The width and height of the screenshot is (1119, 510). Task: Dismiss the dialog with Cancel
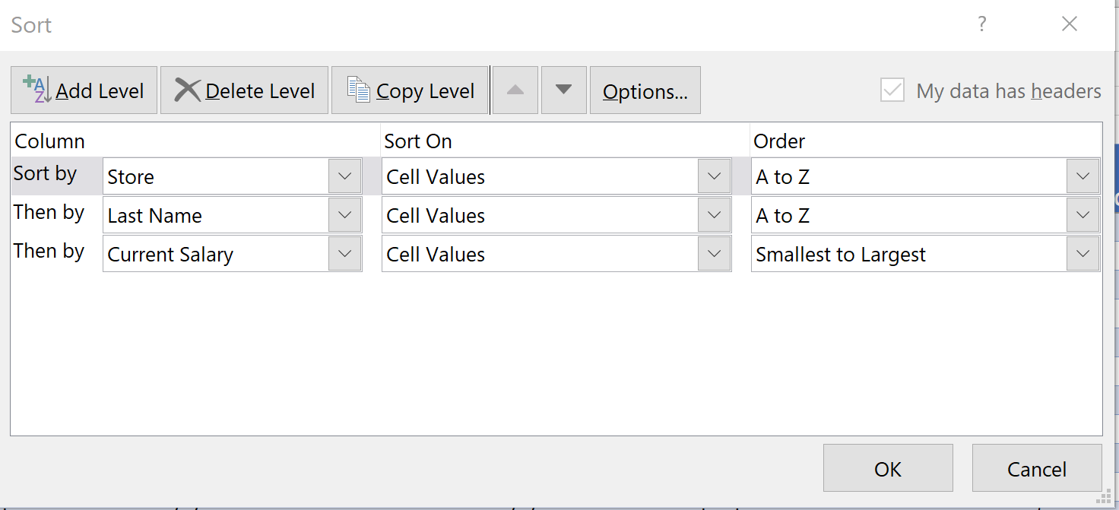click(x=1037, y=468)
